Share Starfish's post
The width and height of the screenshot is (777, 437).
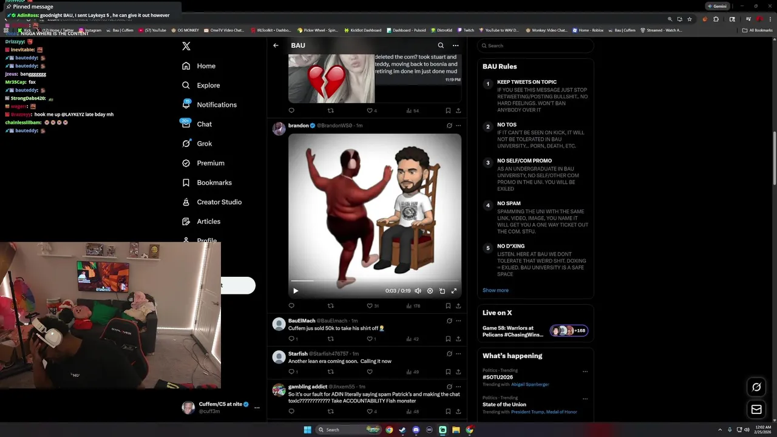coord(458,371)
